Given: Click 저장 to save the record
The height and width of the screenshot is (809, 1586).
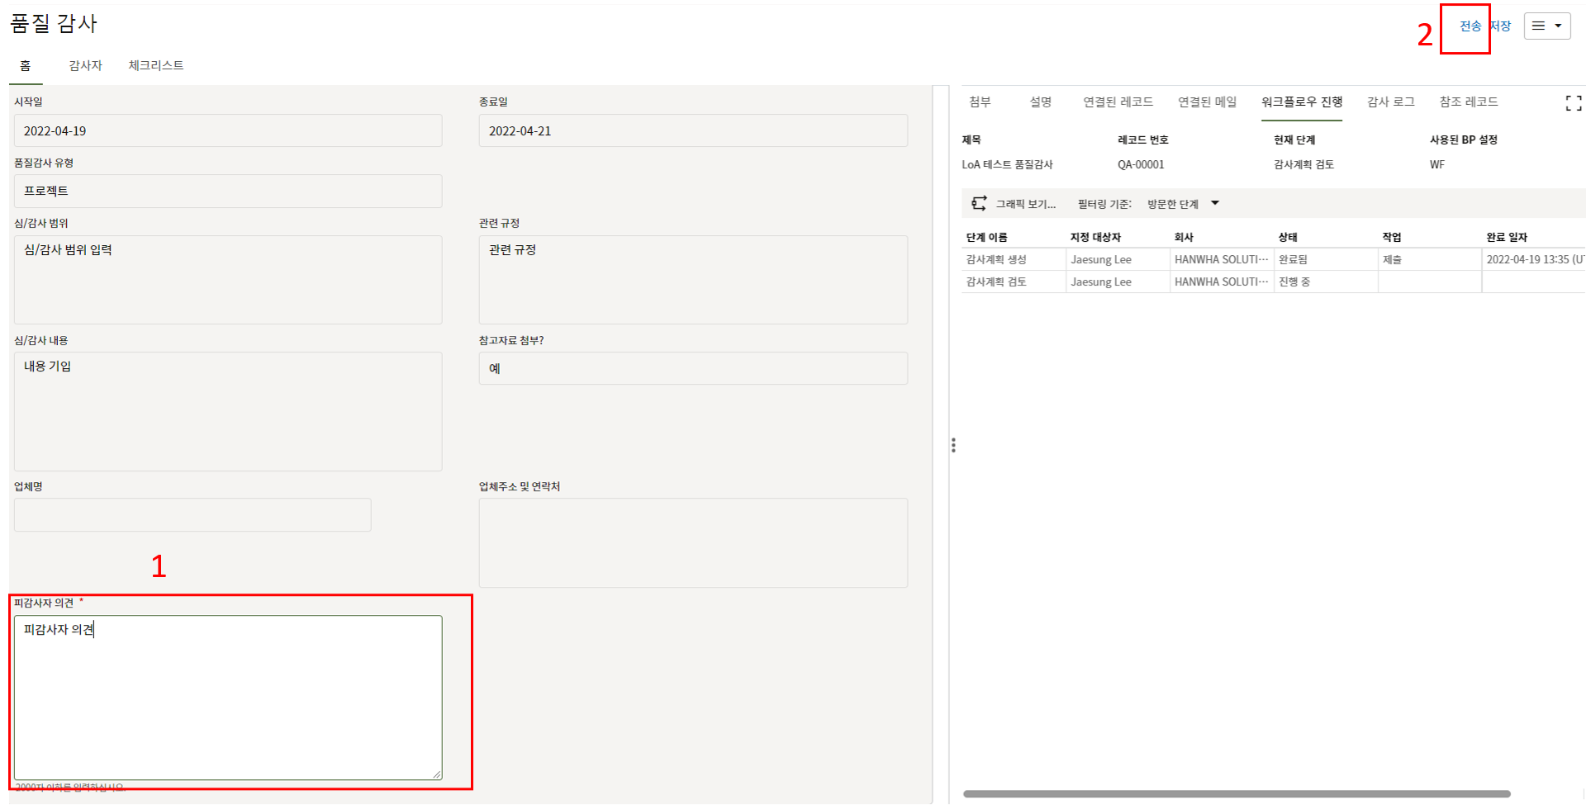Looking at the screenshot, I should click(x=1501, y=26).
